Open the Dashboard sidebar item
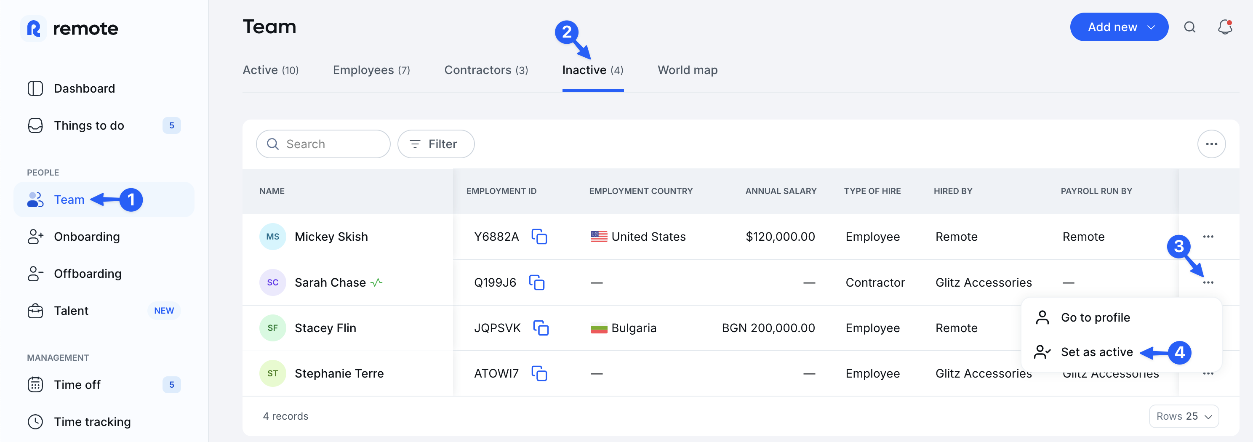 click(x=104, y=88)
